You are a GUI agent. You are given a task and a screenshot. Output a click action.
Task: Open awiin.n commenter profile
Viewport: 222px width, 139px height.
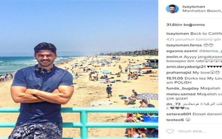coord(174,57)
